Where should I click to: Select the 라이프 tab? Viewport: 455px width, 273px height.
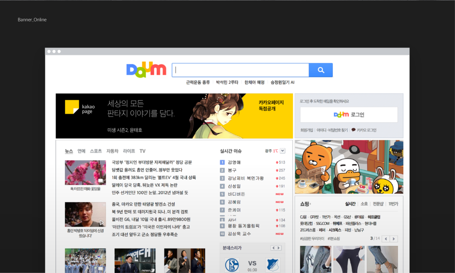pyautogui.click(x=129, y=151)
